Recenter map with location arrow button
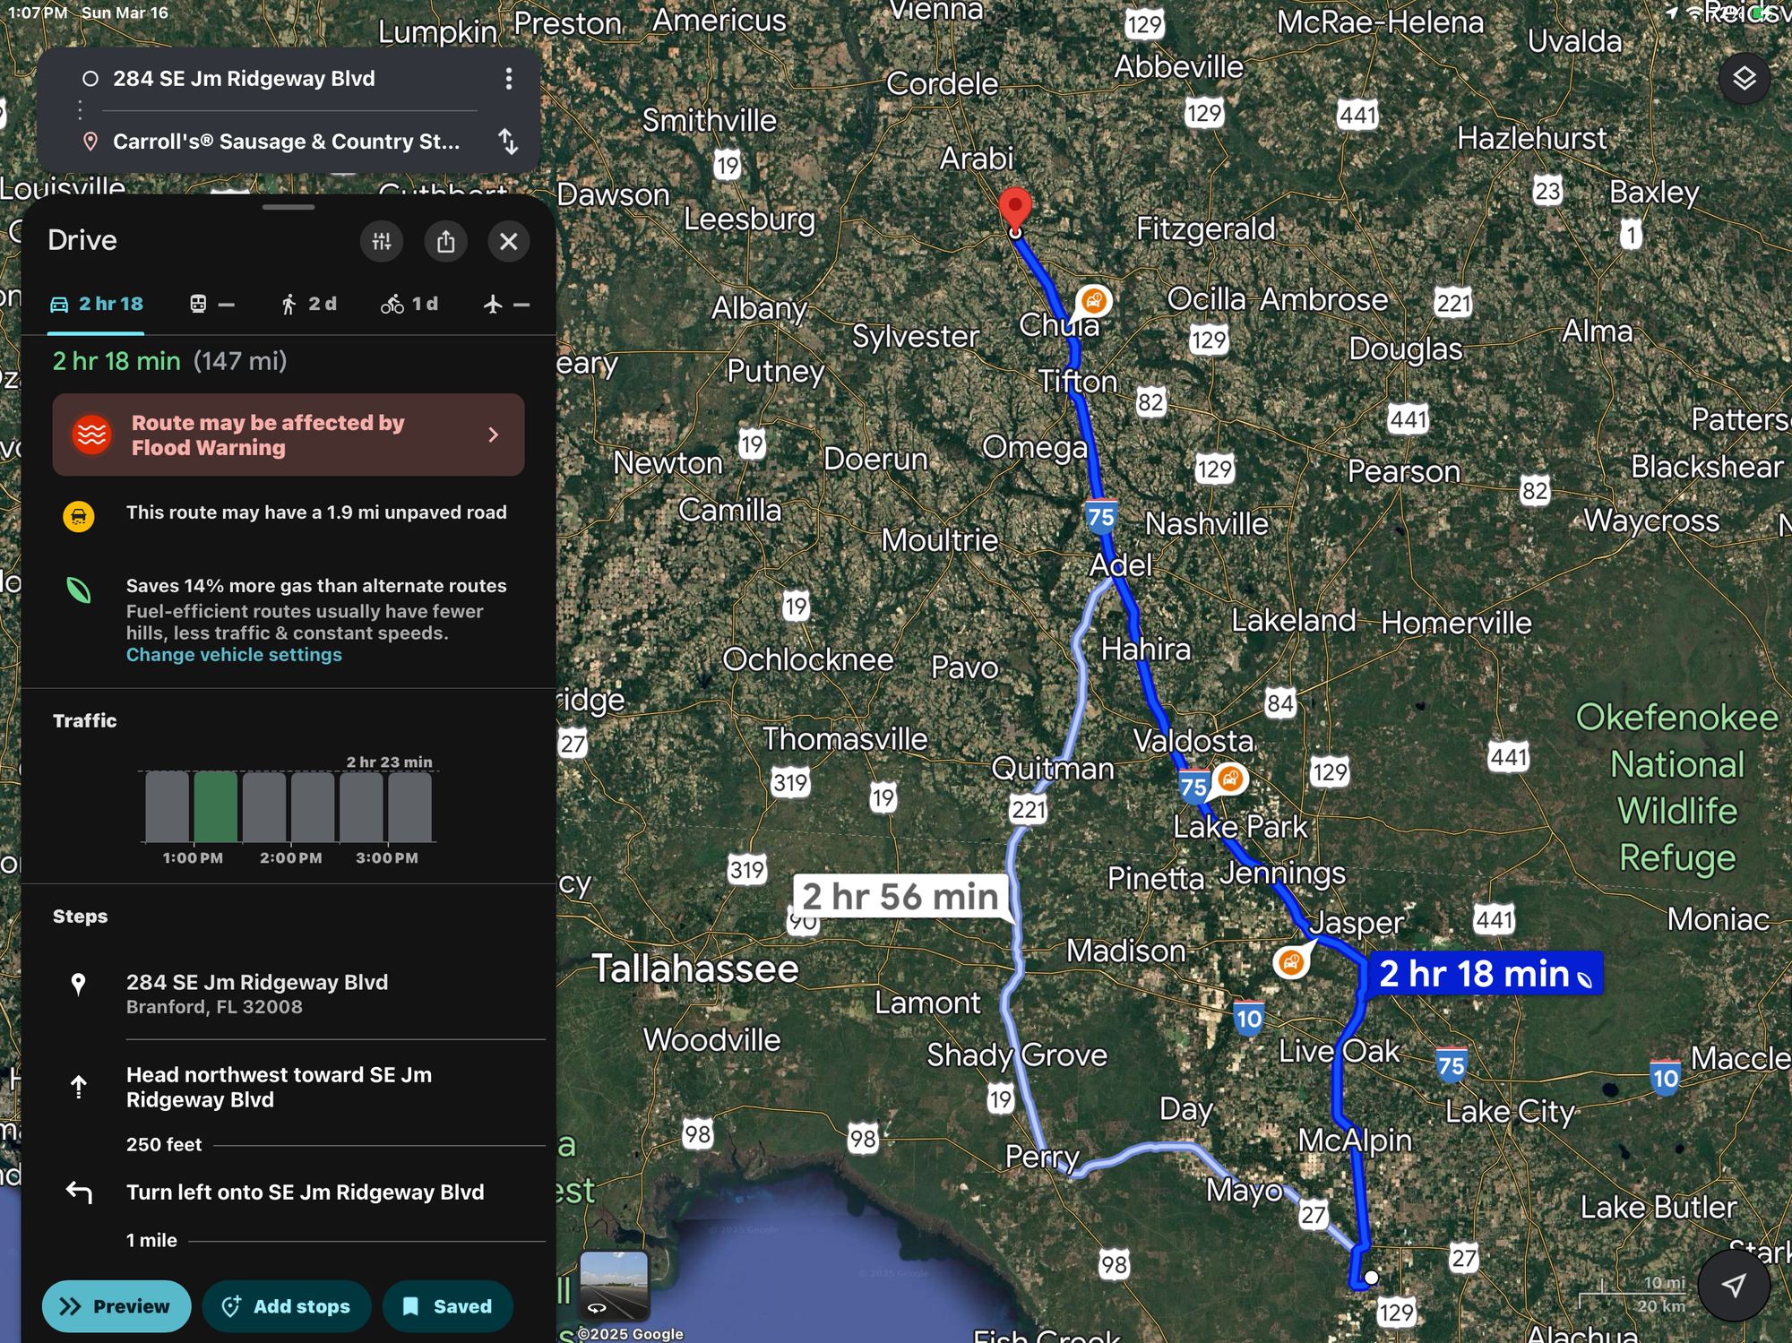Viewport: 1792px width, 1343px height. (1734, 1285)
